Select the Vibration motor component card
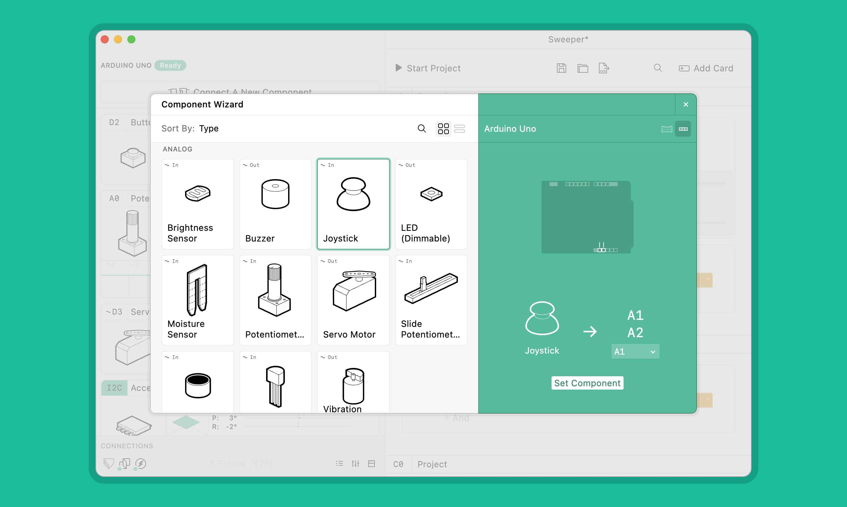This screenshot has height=507, width=847. (x=353, y=382)
